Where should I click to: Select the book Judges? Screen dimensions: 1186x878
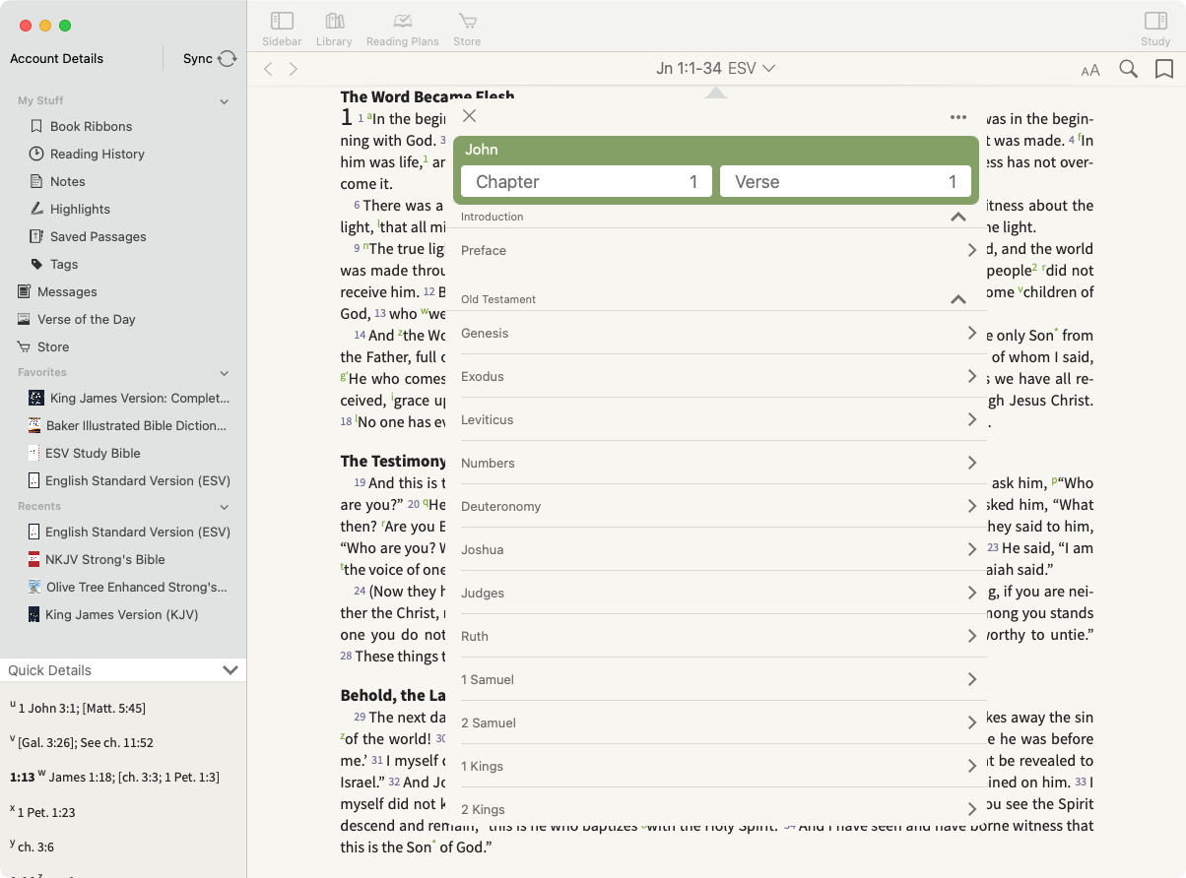click(x=717, y=593)
